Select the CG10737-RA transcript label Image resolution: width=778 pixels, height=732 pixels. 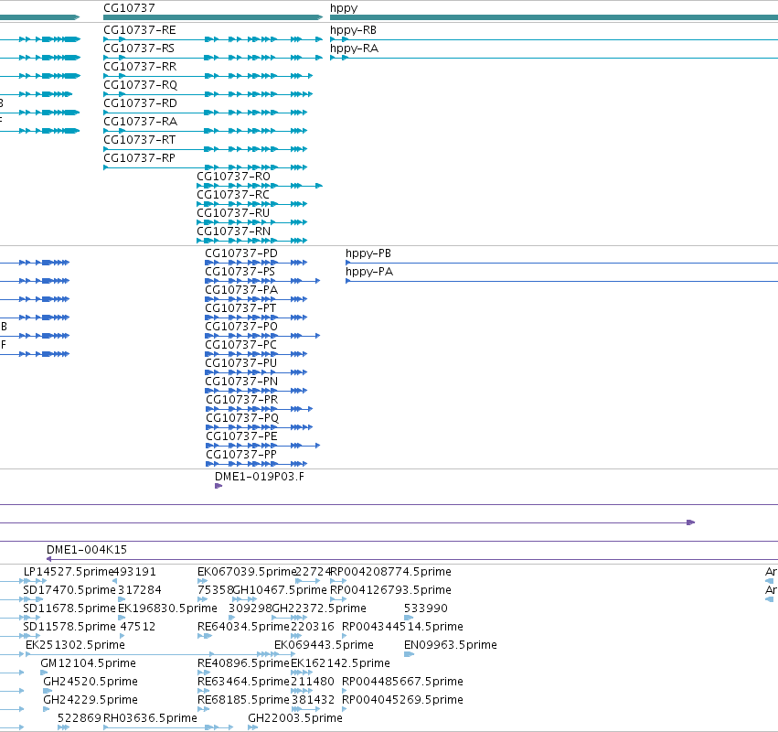coord(140,122)
